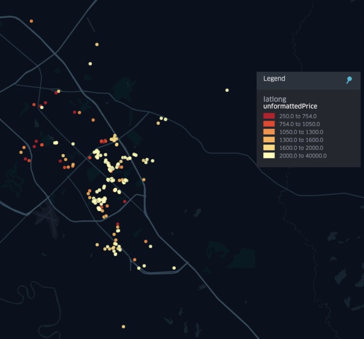Click the pin icon in the Legend header
The width and height of the screenshot is (364, 339).
(349, 80)
